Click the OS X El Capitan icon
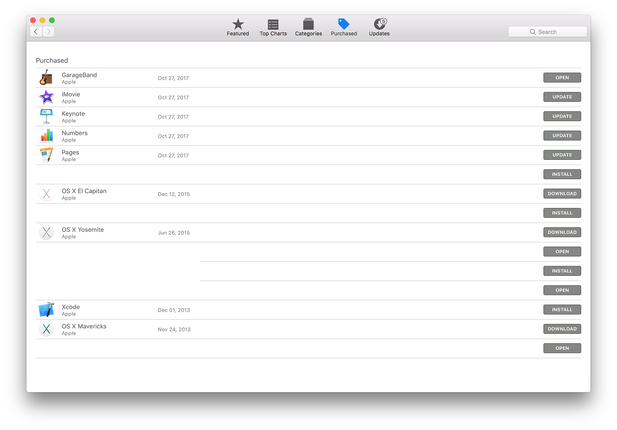 pos(46,194)
